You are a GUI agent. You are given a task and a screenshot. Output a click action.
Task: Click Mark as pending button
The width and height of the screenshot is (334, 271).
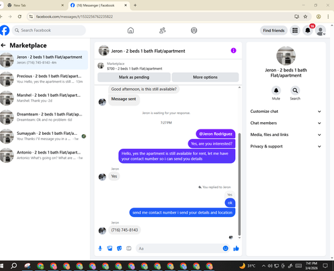pos(134,77)
